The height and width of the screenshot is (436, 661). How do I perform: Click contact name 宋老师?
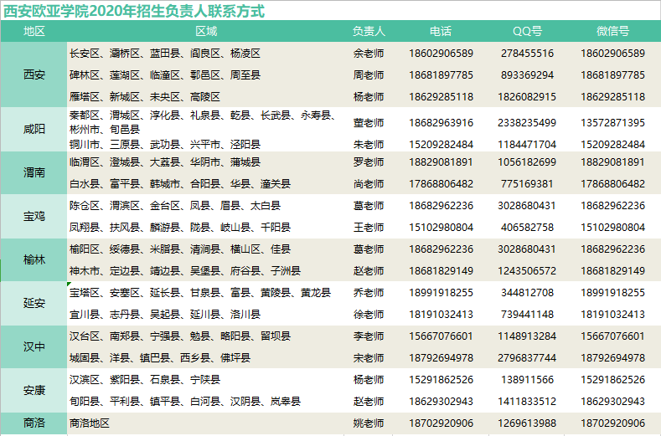[369, 358]
